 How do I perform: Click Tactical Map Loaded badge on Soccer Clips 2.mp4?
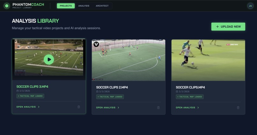point(110,97)
